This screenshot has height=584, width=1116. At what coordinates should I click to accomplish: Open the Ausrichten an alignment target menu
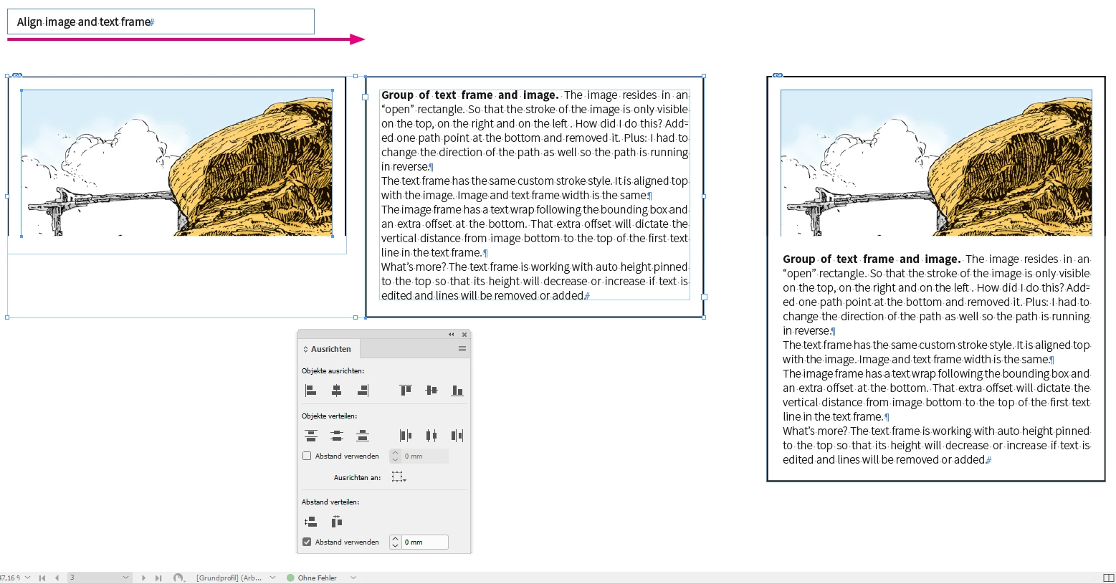click(x=399, y=477)
